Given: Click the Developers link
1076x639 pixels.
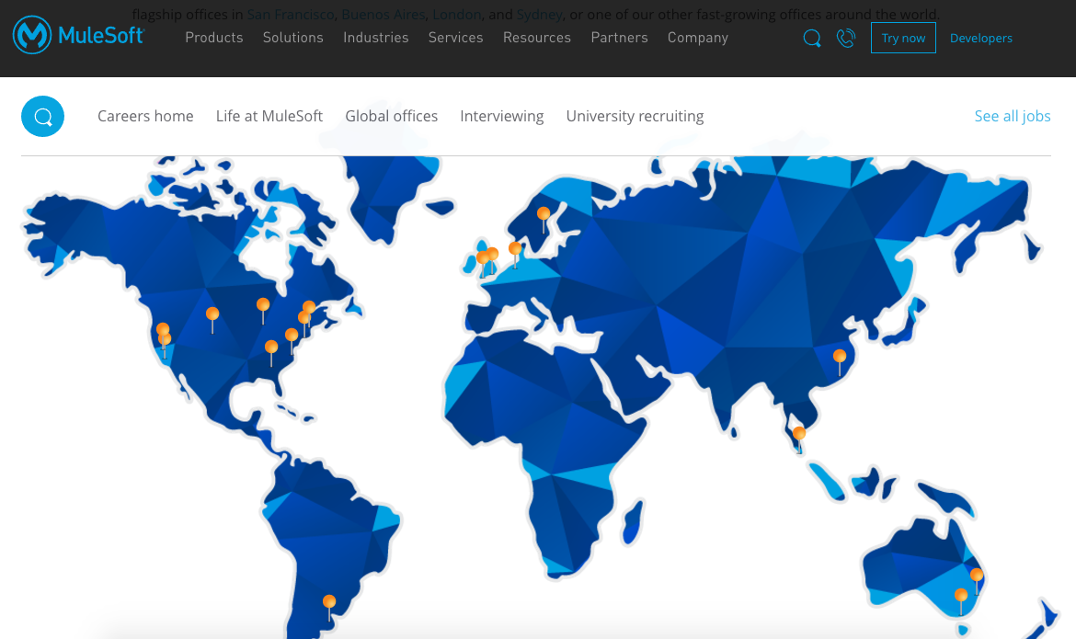Looking at the screenshot, I should (x=981, y=38).
